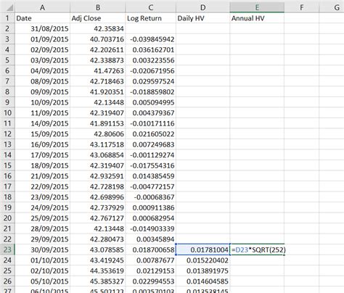
Task: Select column A header
Action: pos(42,7)
